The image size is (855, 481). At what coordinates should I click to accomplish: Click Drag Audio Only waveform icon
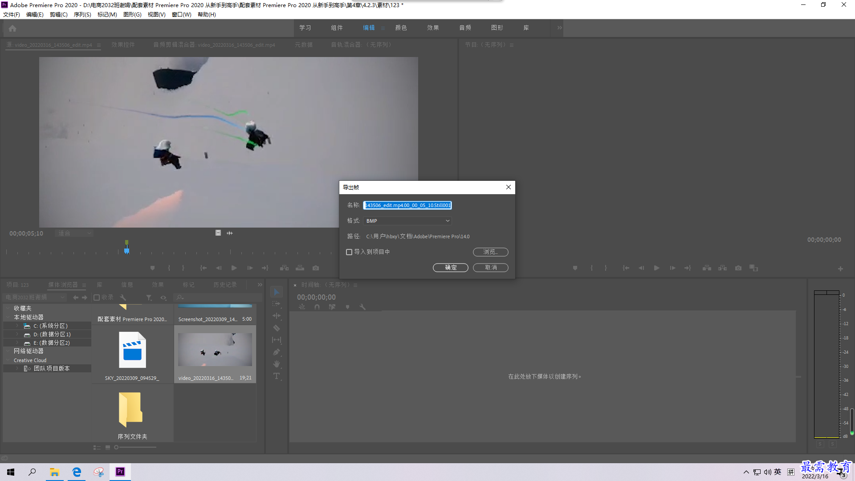230,233
